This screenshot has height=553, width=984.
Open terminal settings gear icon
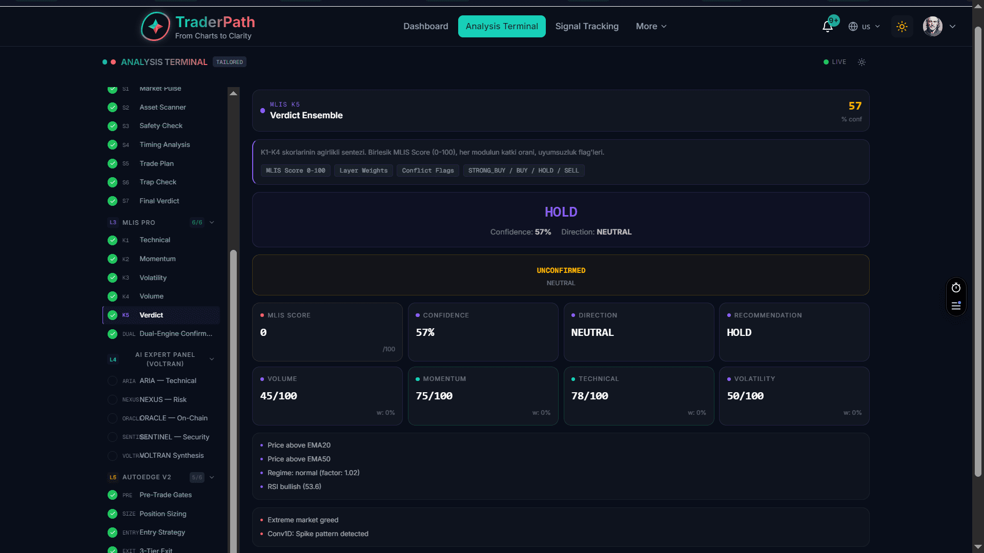point(862,62)
